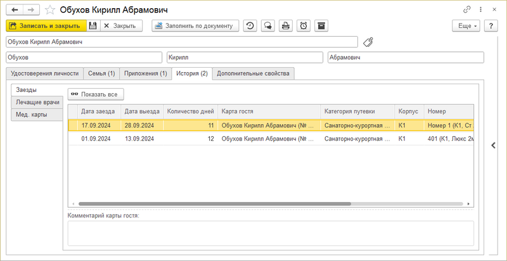Open reminder alarm clock icon
The image size is (507, 261).
pos(304,26)
